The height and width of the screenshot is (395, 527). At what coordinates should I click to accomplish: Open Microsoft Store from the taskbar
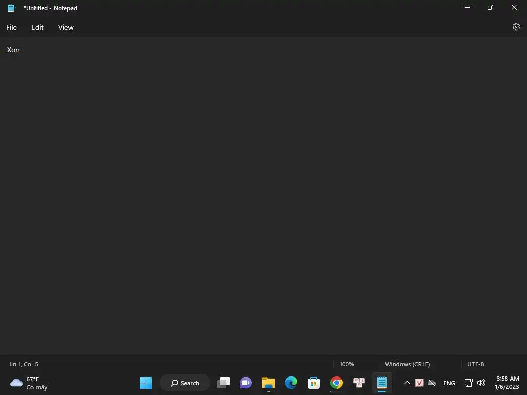(x=313, y=383)
